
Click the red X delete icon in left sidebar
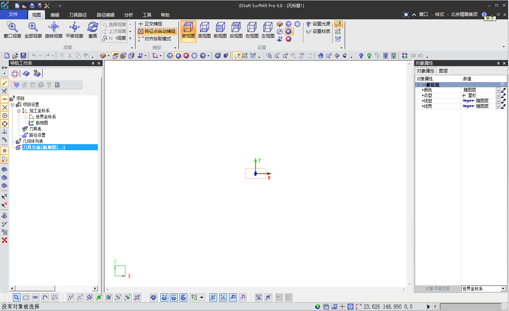click(x=4, y=240)
